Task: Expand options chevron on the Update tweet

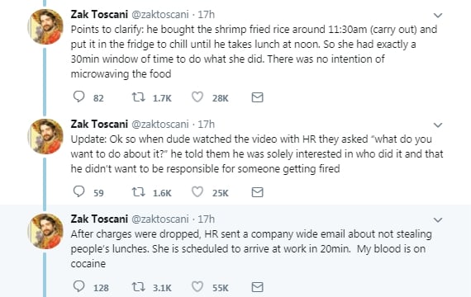Action: click(438, 125)
